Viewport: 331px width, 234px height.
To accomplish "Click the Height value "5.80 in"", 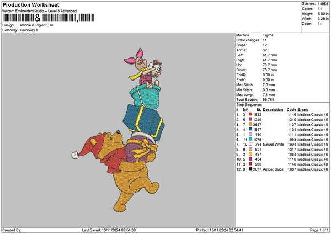I will (x=323, y=14).
